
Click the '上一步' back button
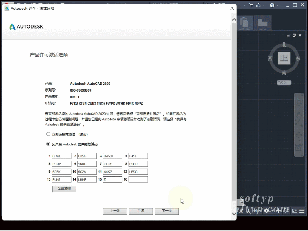(115, 211)
